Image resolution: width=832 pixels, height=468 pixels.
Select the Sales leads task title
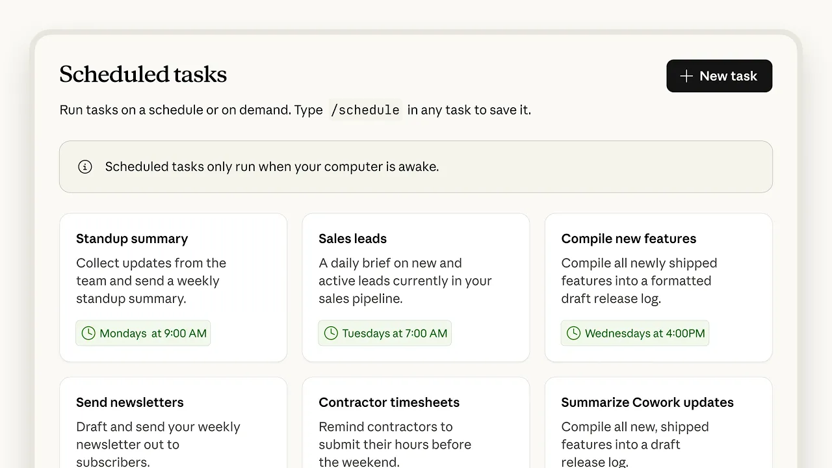[x=353, y=239]
